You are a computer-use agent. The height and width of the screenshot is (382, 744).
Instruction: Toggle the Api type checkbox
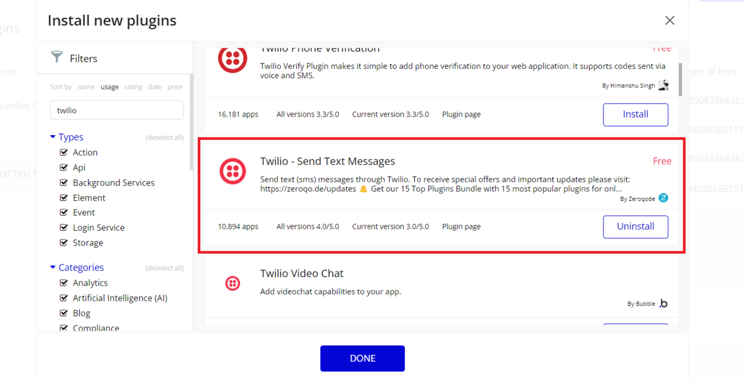[x=63, y=167]
